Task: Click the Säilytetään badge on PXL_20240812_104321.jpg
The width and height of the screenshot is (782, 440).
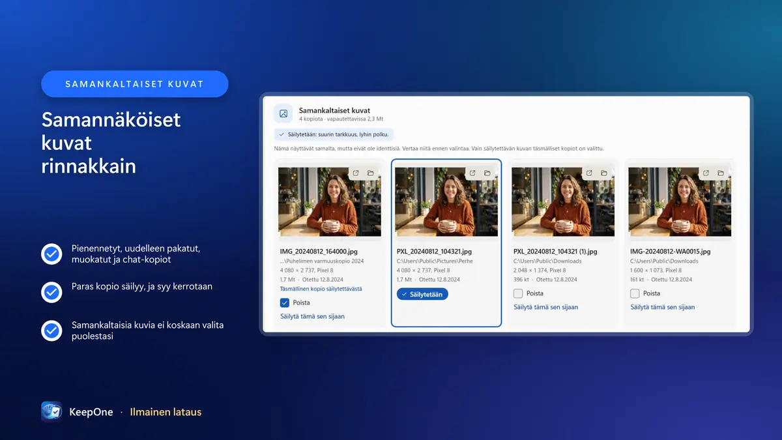Action: coord(422,294)
